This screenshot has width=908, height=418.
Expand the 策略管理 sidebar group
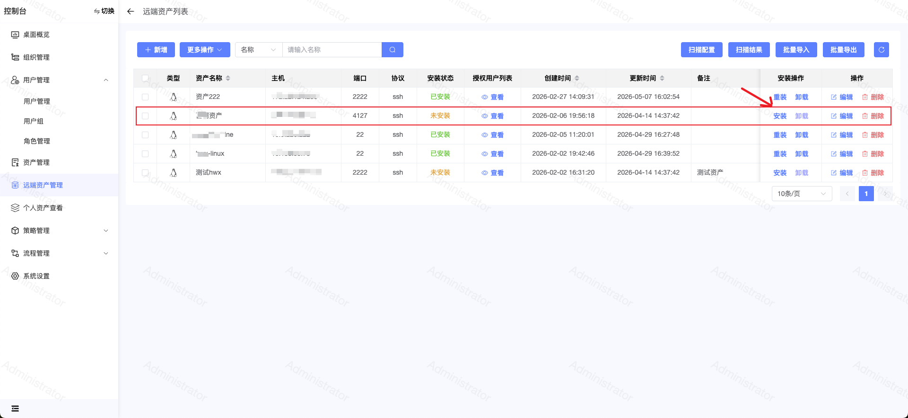coord(59,231)
